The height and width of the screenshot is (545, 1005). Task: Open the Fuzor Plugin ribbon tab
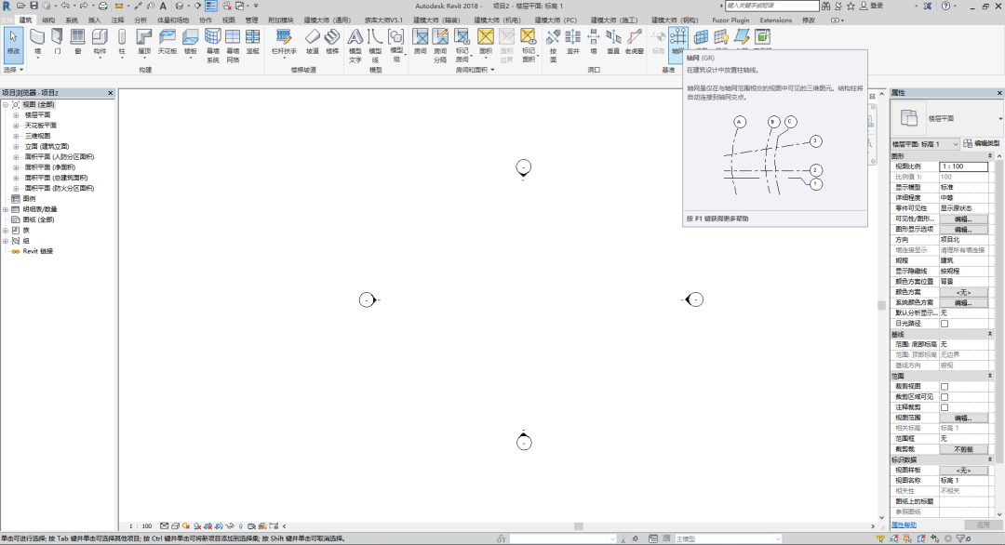click(x=730, y=20)
